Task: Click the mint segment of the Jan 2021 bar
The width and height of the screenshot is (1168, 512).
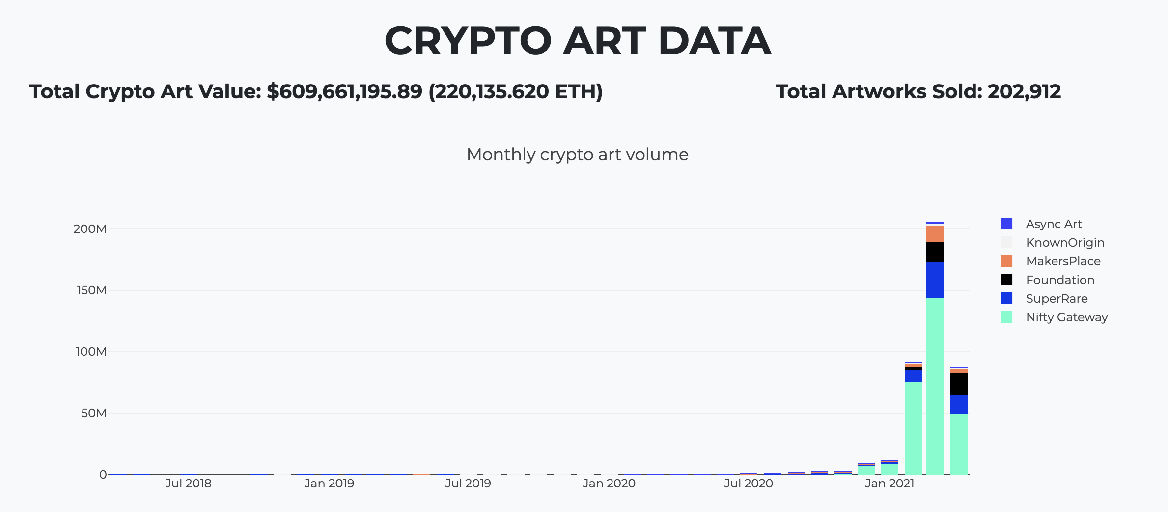Action: (x=914, y=427)
